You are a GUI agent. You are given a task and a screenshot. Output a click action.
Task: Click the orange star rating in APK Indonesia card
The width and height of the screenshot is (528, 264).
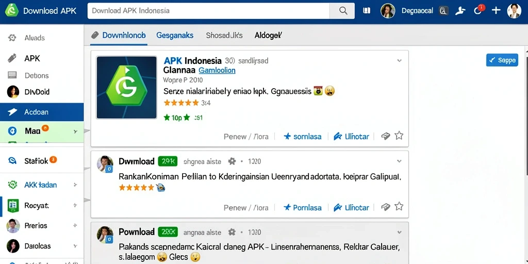click(x=181, y=103)
